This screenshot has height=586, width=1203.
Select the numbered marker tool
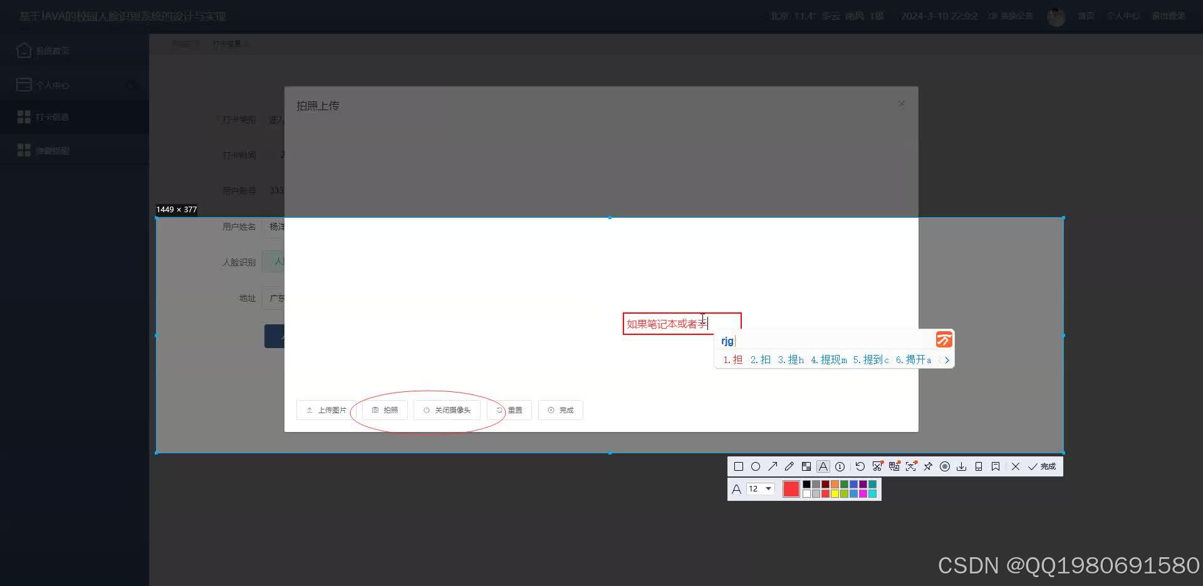840,466
